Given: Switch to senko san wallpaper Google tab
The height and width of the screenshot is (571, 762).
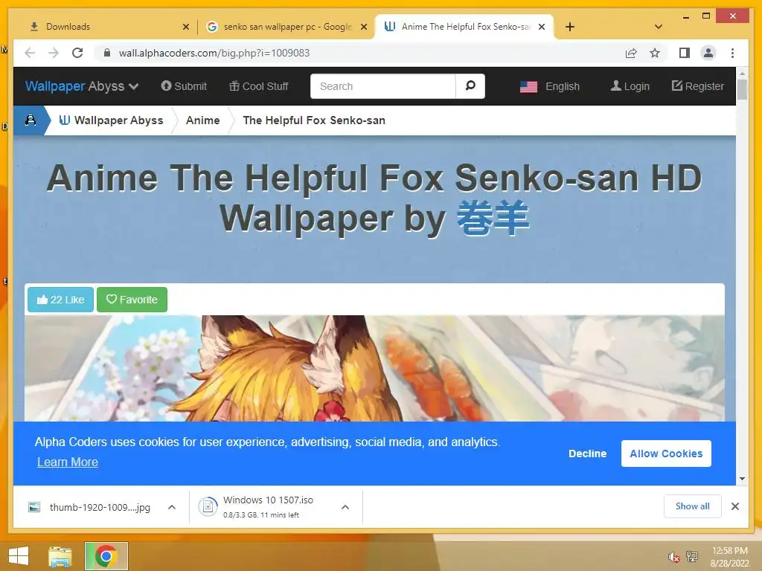Looking at the screenshot, I should [286, 27].
